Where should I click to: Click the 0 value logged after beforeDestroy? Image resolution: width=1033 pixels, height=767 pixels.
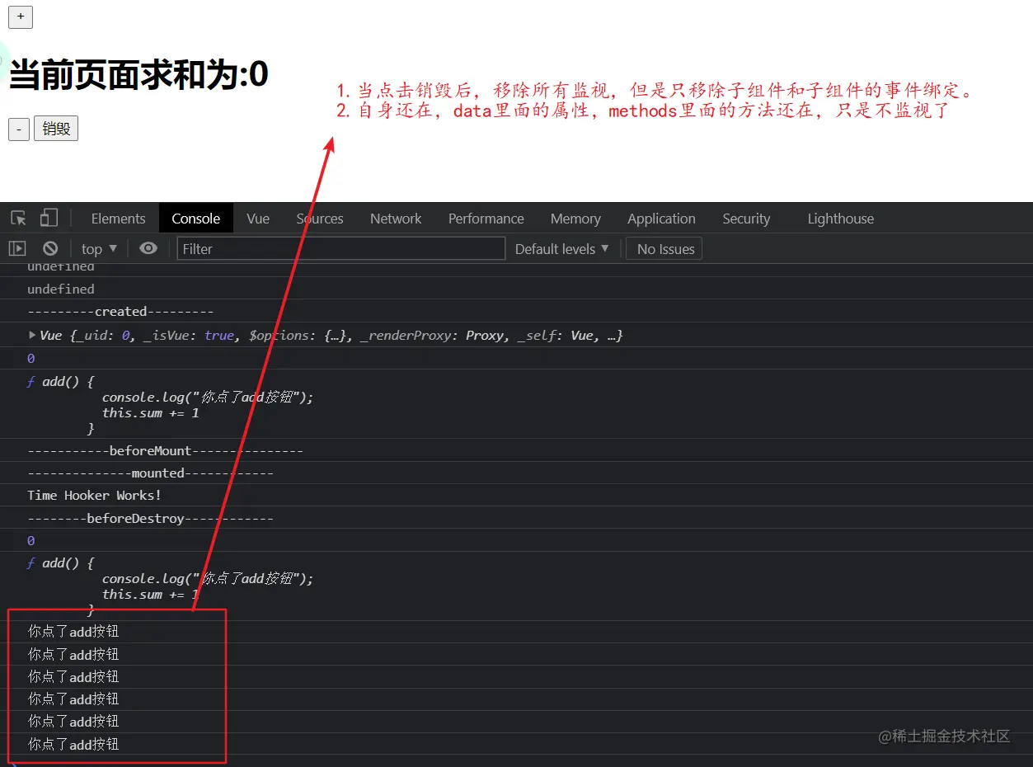coord(31,541)
